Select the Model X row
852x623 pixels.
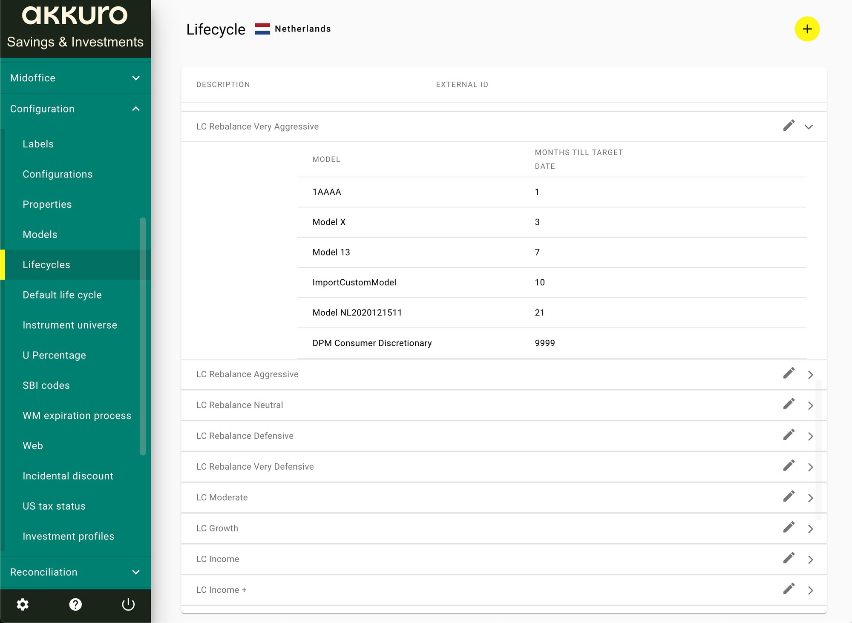point(552,222)
